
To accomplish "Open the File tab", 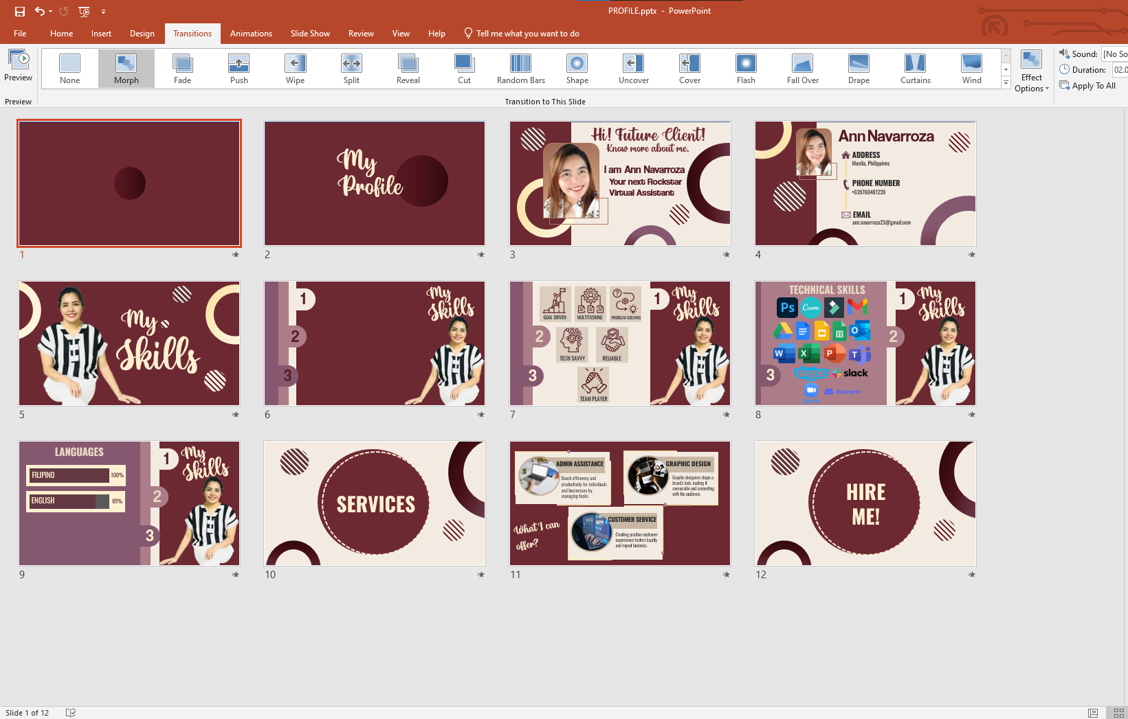I will coord(20,34).
